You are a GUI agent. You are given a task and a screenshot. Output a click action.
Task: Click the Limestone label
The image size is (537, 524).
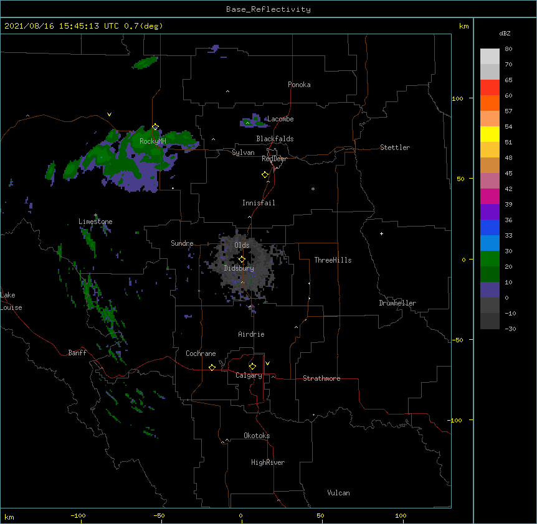point(95,222)
